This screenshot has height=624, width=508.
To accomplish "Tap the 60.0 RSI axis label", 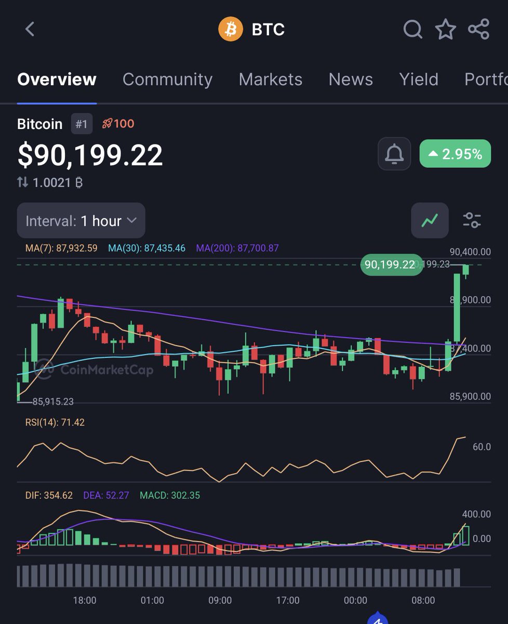I will (482, 447).
